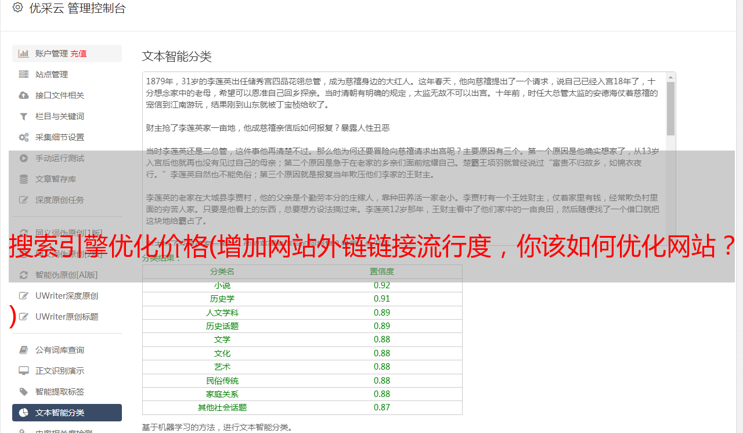Click the 置信度 column header
This screenshot has width=743, height=433.
pyautogui.click(x=382, y=271)
